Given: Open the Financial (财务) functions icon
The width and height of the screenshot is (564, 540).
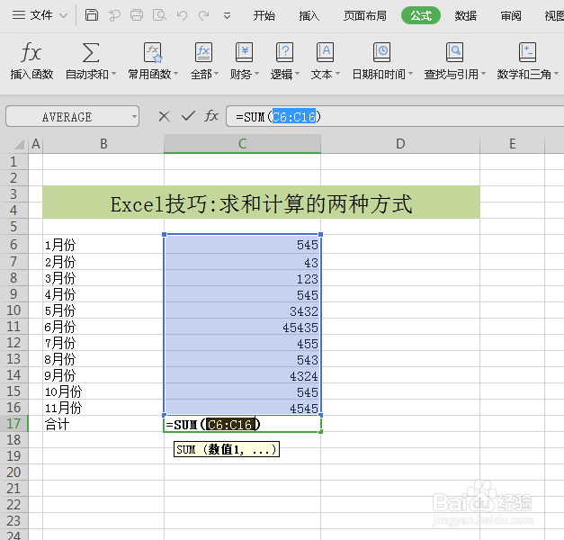Looking at the screenshot, I should [245, 52].
